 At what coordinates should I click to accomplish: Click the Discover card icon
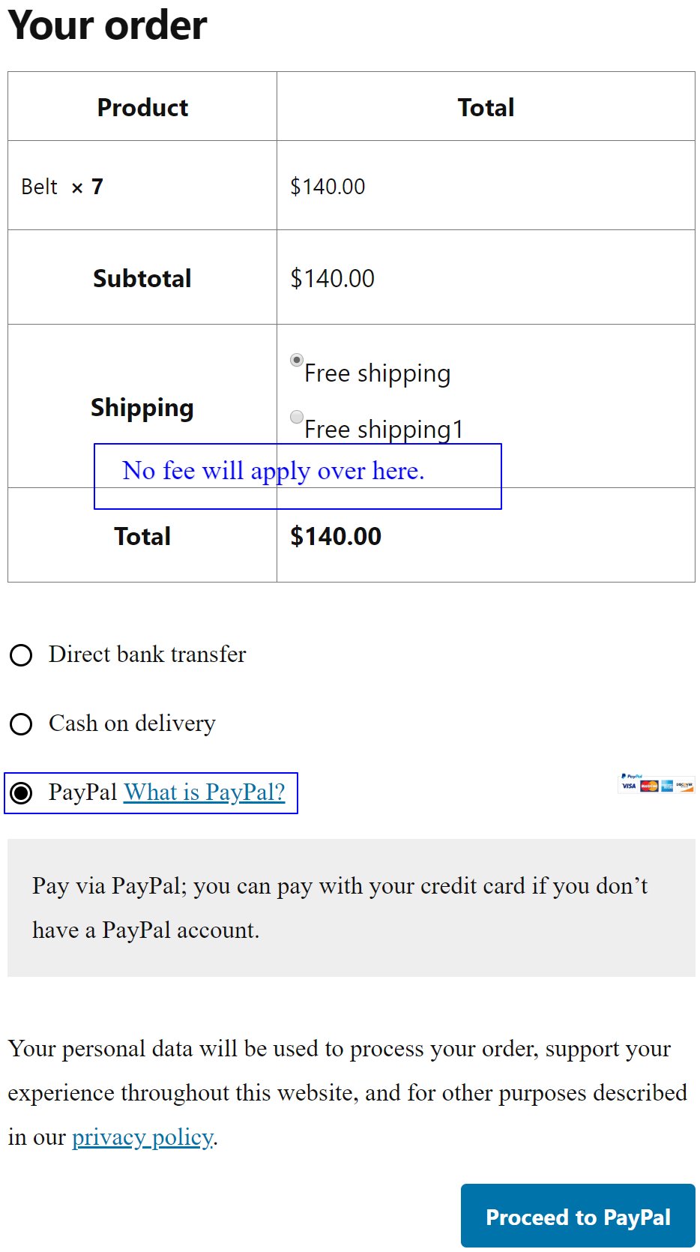click(685, 786)
